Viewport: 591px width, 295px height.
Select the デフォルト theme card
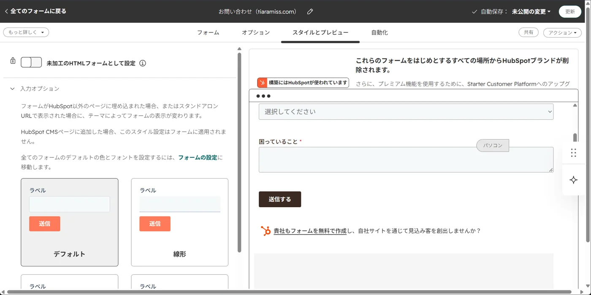[x=70, y=222]
